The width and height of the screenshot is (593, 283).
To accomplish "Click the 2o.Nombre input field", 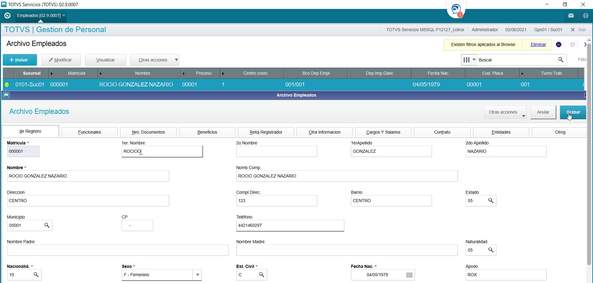I will pos(277,152).
